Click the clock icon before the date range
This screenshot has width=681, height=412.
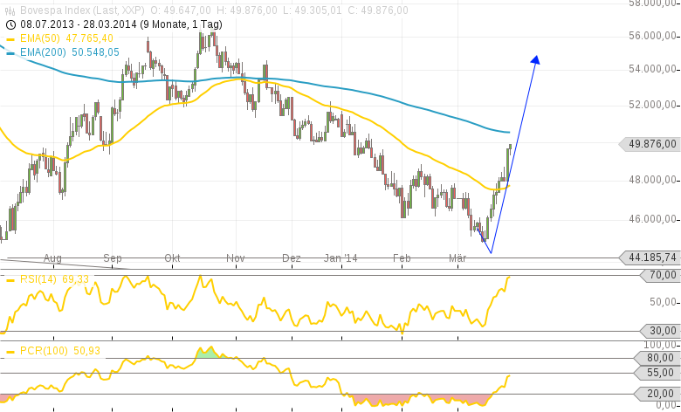[10, 24]
